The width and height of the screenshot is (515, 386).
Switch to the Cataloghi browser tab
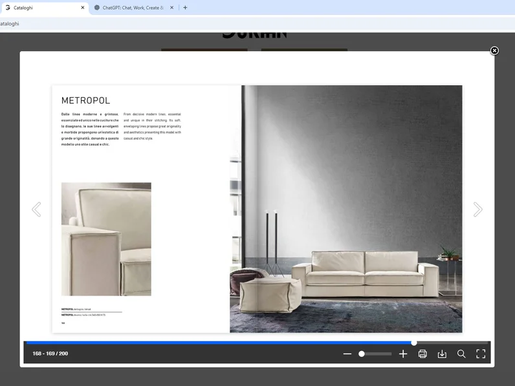pos(45,8)
